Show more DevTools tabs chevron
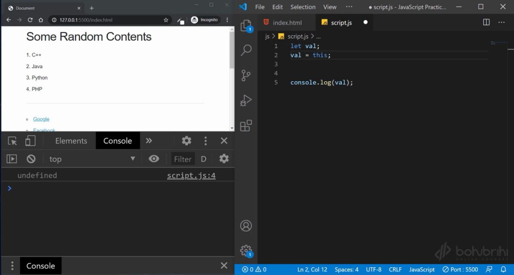This screenshot has height=275, width=514. (x=149, y=141)
